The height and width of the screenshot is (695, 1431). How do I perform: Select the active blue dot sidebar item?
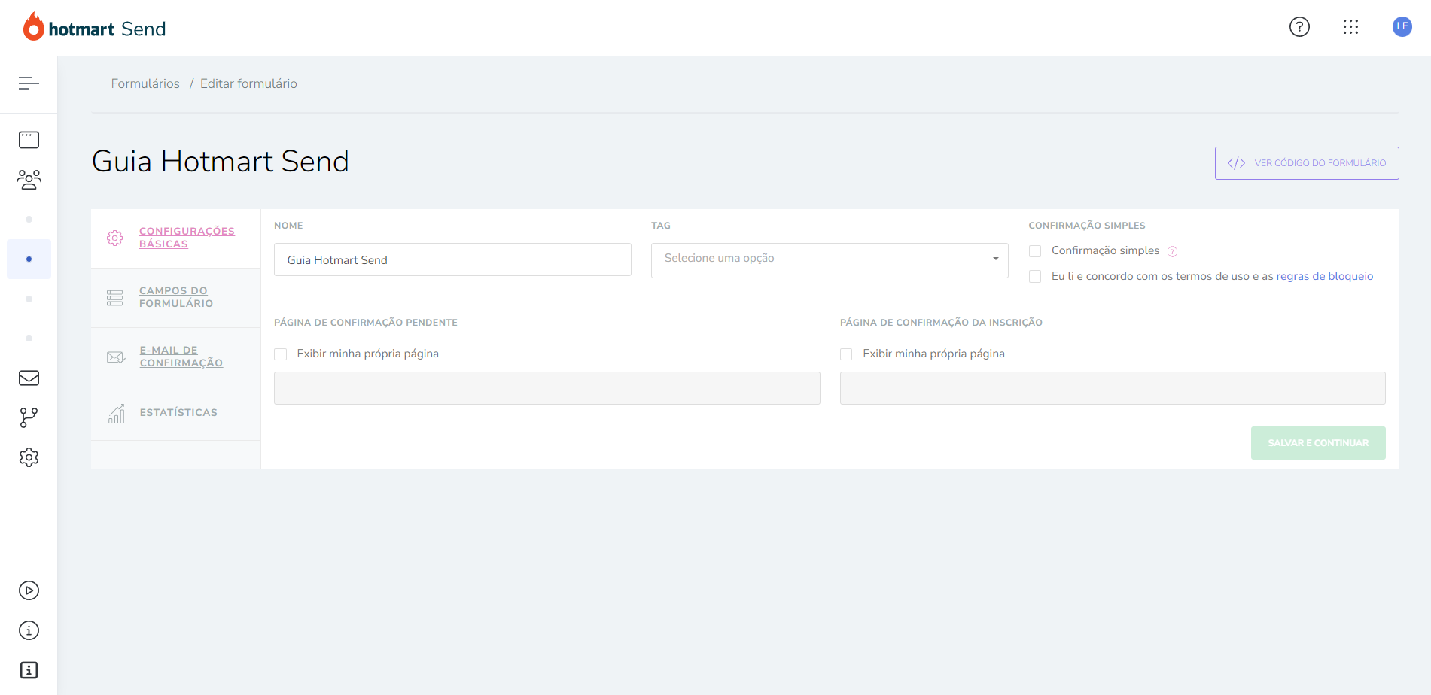click(29, 259)
